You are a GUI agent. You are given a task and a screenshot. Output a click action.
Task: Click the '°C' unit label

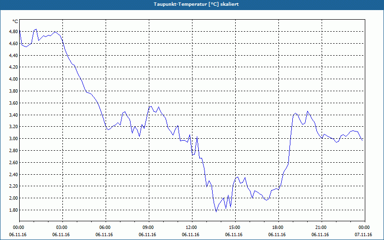(15, 22)
